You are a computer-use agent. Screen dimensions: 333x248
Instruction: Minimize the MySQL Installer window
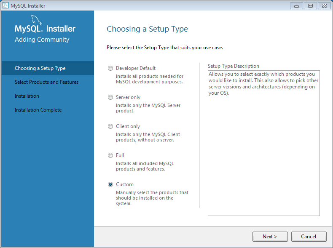tap(296, 6)
